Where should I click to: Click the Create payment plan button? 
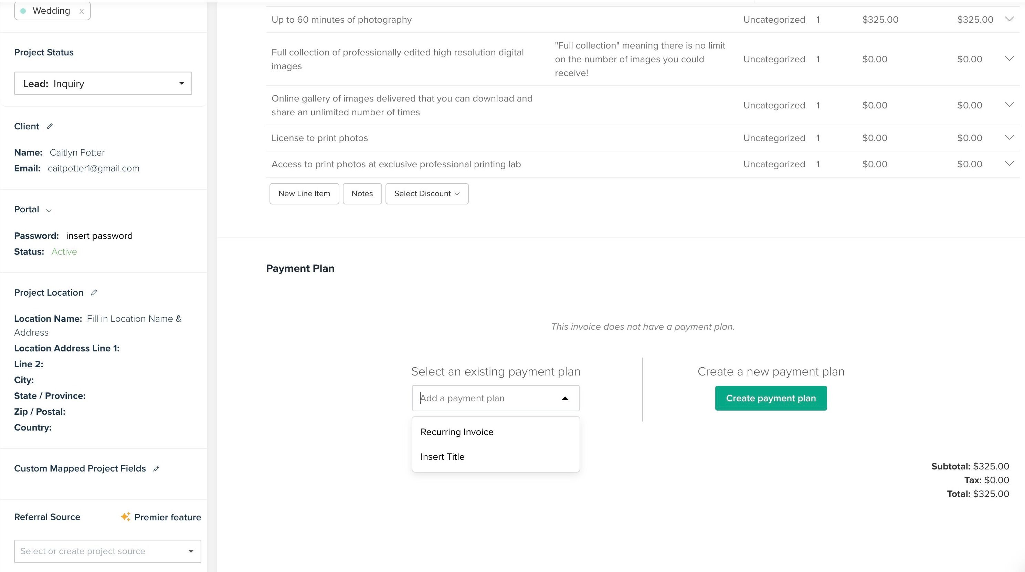771,398
